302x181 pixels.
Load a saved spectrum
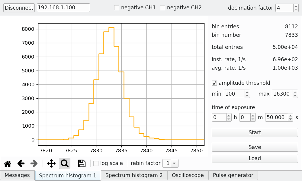click(x=255, y=158)
